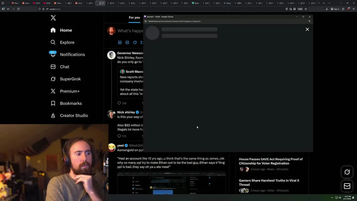Open Notifications with the 20+ badge
Image resolution: width=357 pixels, height=201 pixels.
pos(67,54)
